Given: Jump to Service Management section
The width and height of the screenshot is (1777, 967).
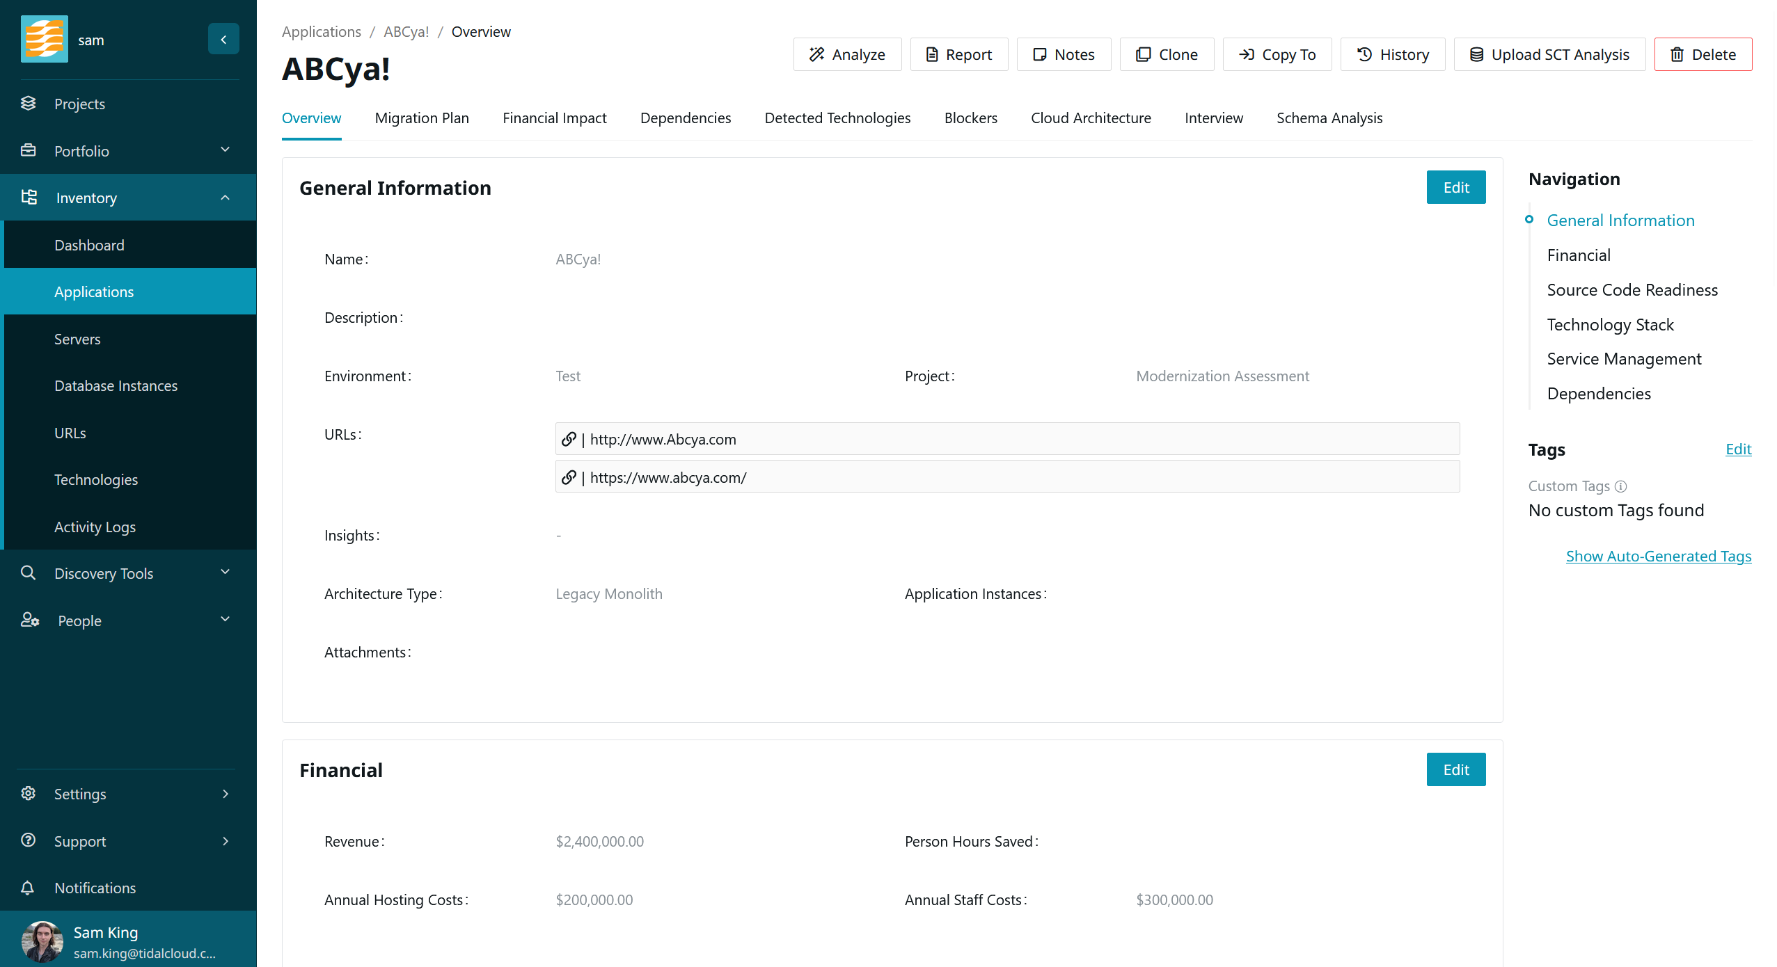Looking at the screenshot, I should click(x=1624, y=358).
